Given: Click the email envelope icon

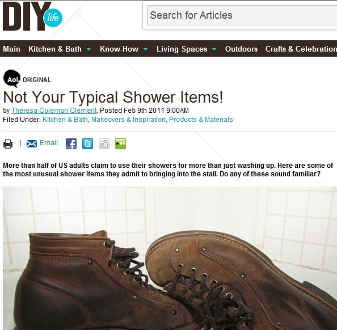Looking at the screenshot, I should coord(32,143).
